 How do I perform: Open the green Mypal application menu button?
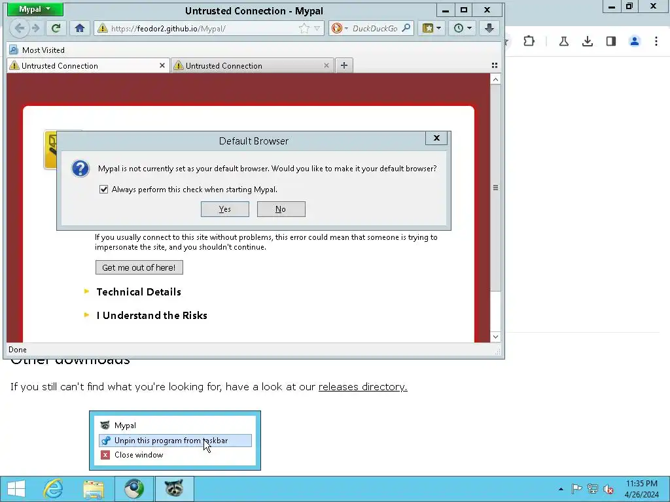35,9
